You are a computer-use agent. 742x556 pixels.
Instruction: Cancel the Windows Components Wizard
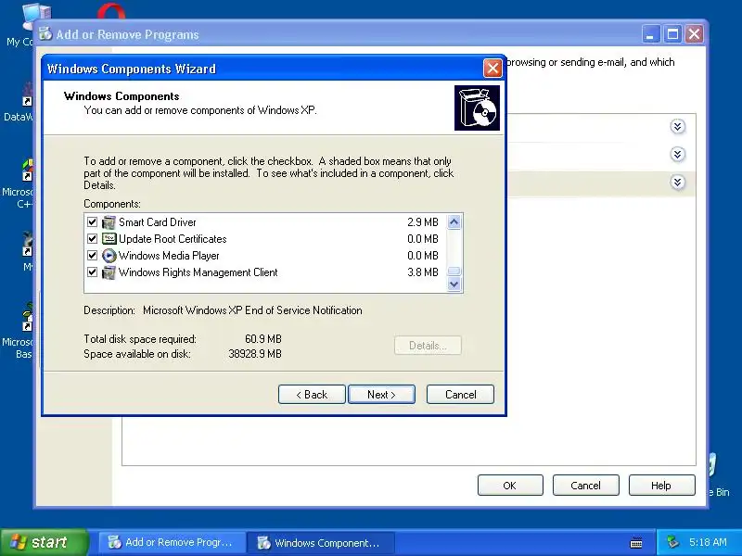[460, 395]
